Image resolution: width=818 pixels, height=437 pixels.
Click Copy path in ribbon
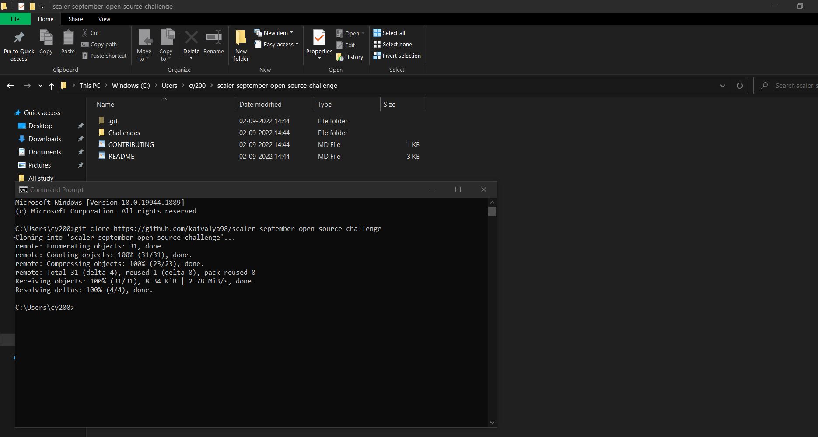click(99, 44)
